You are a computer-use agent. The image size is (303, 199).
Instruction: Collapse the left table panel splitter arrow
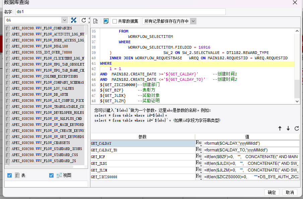[89, 18]
